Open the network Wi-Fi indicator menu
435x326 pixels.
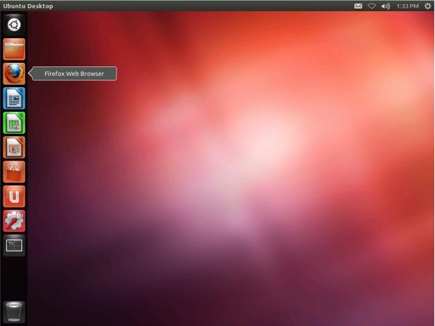point(372,6)
